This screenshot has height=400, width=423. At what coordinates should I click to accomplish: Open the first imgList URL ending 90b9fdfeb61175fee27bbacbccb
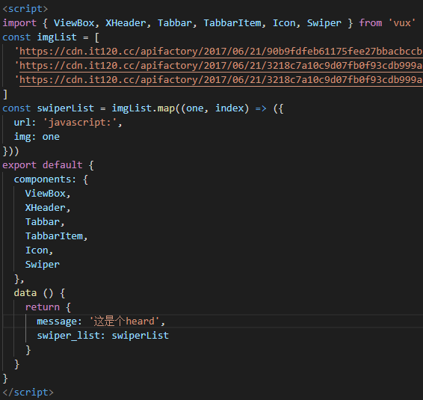[x=221, y=52]
